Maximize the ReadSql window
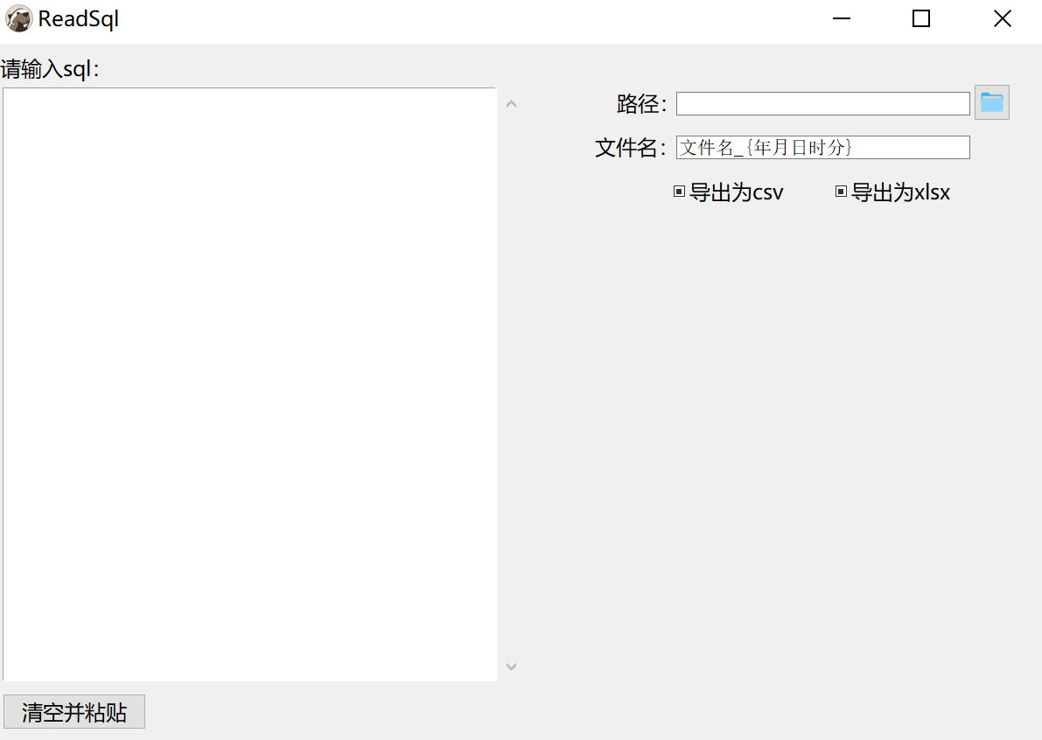This screenshot has height=740, width=1042. pyautogui.click(x=920, y=18)
